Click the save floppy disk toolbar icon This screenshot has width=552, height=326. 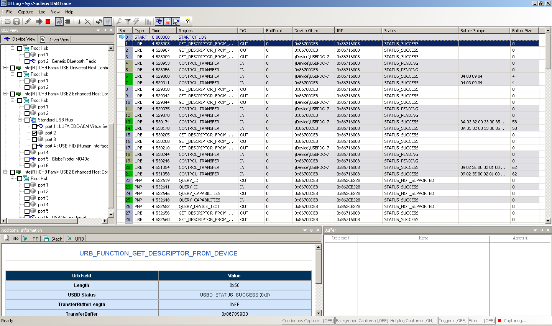pos(16,21)
